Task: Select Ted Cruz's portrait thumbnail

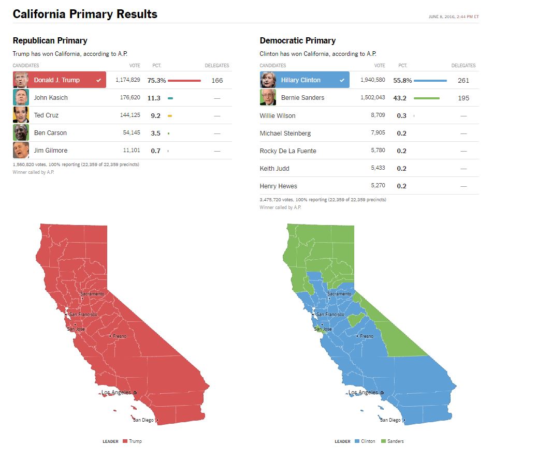Action: (21, 115)
